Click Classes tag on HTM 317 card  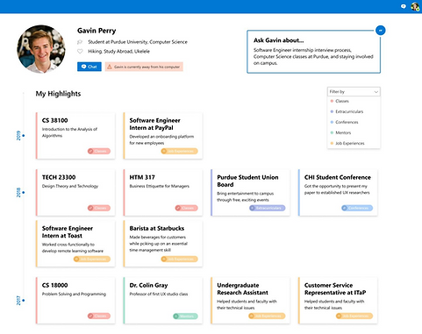tap(186, 208)
